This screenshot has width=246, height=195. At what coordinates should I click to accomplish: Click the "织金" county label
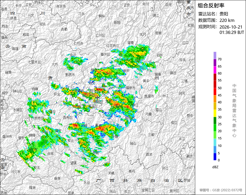tap(57, 94)
